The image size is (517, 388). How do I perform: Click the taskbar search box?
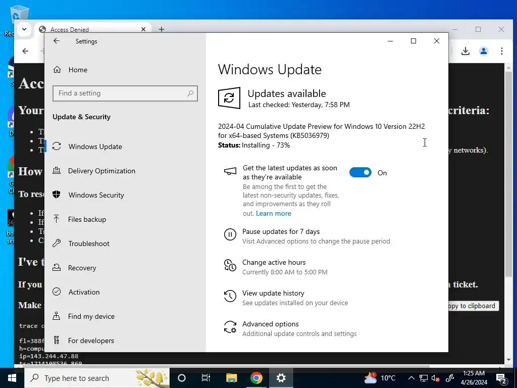[97, 378]
